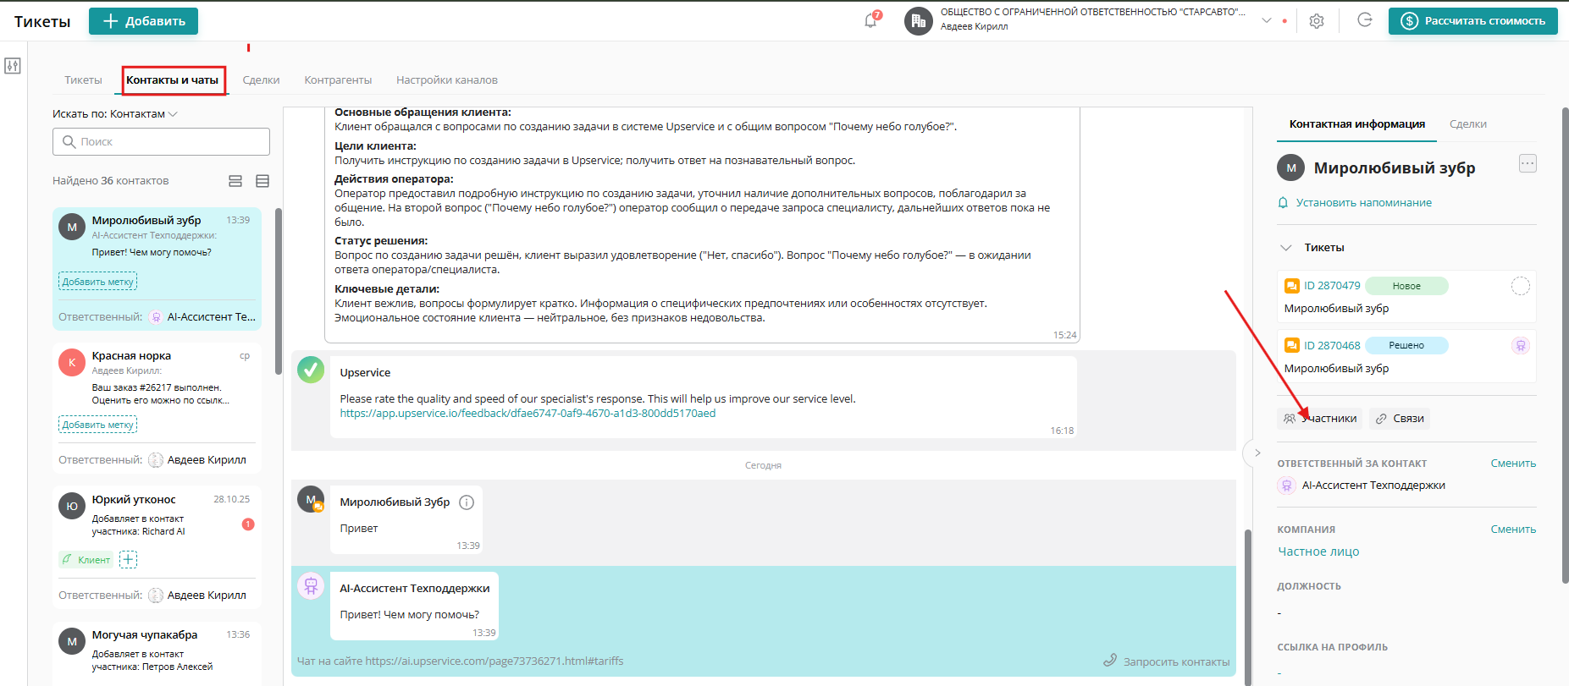Click Рассчитать стоимость button
This screenshot has width=1569, height=686.
point(1472,21)
